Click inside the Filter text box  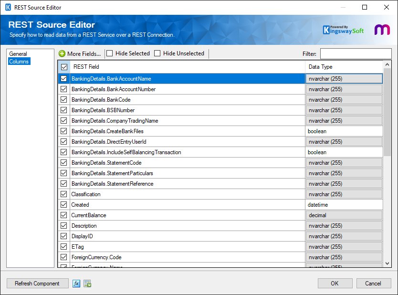coord(356,53)
